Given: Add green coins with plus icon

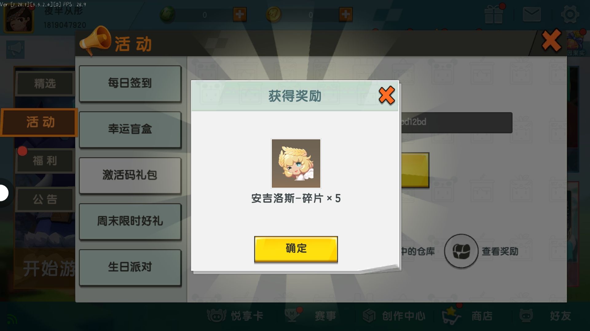Looking at the screenshot, I should pyautogui.click(x=240, y=14).
